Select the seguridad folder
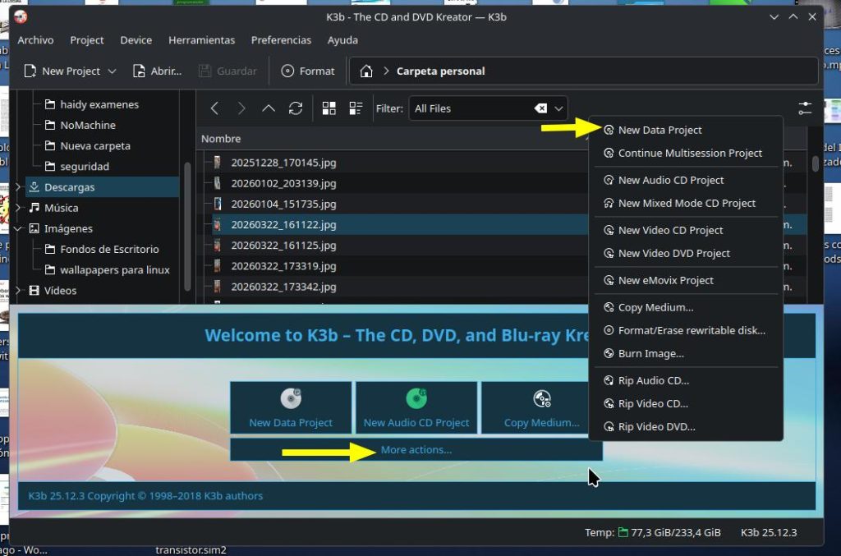Viewport: 841px width, 556px height. (85, 166)
